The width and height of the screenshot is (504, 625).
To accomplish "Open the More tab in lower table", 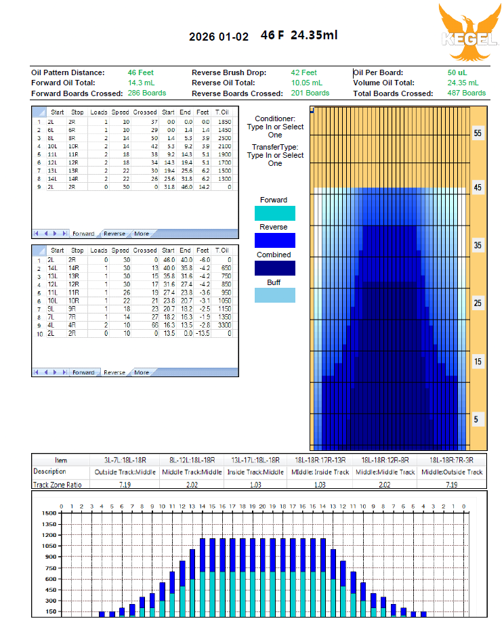I will tap(141, 372).
